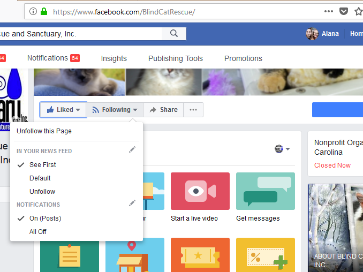The image size is (363, 272).
Task: Open the more options ellipsis button beside Share
Action: tap(193, 110)
